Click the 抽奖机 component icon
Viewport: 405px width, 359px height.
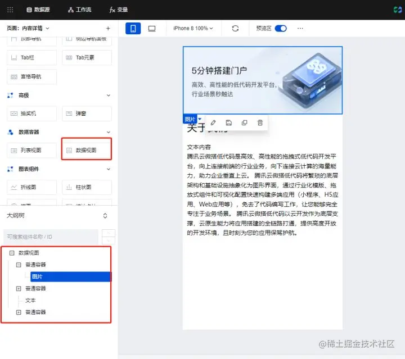[x=14, y=113]
